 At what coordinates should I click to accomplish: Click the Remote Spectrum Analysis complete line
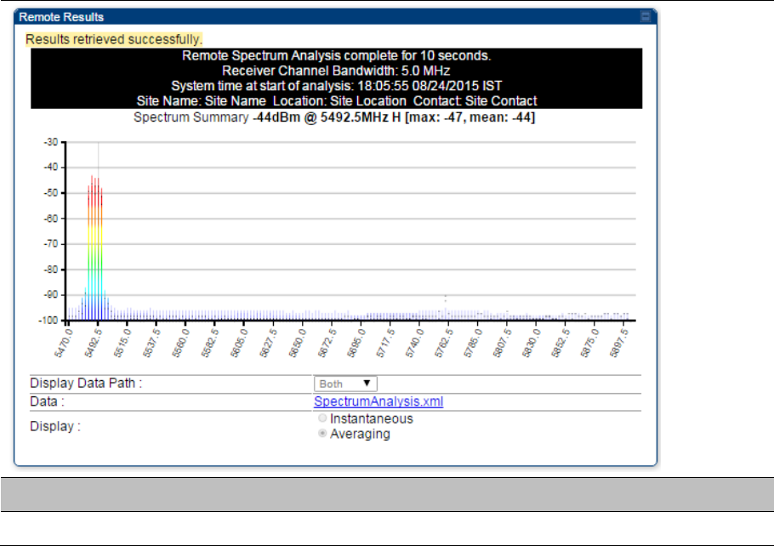coord(337,55)
